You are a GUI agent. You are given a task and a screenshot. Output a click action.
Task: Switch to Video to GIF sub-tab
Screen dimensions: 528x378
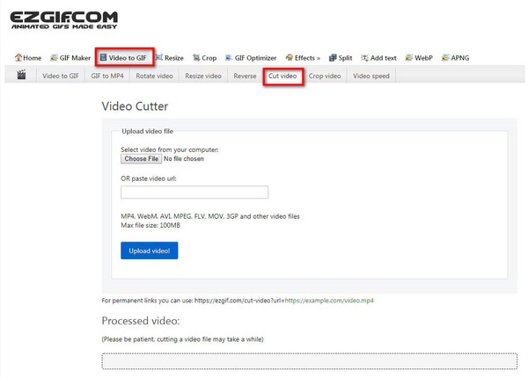(x=61, y=76)
